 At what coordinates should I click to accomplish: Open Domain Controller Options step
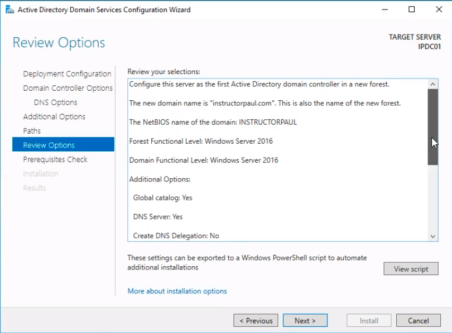point(68,88)
